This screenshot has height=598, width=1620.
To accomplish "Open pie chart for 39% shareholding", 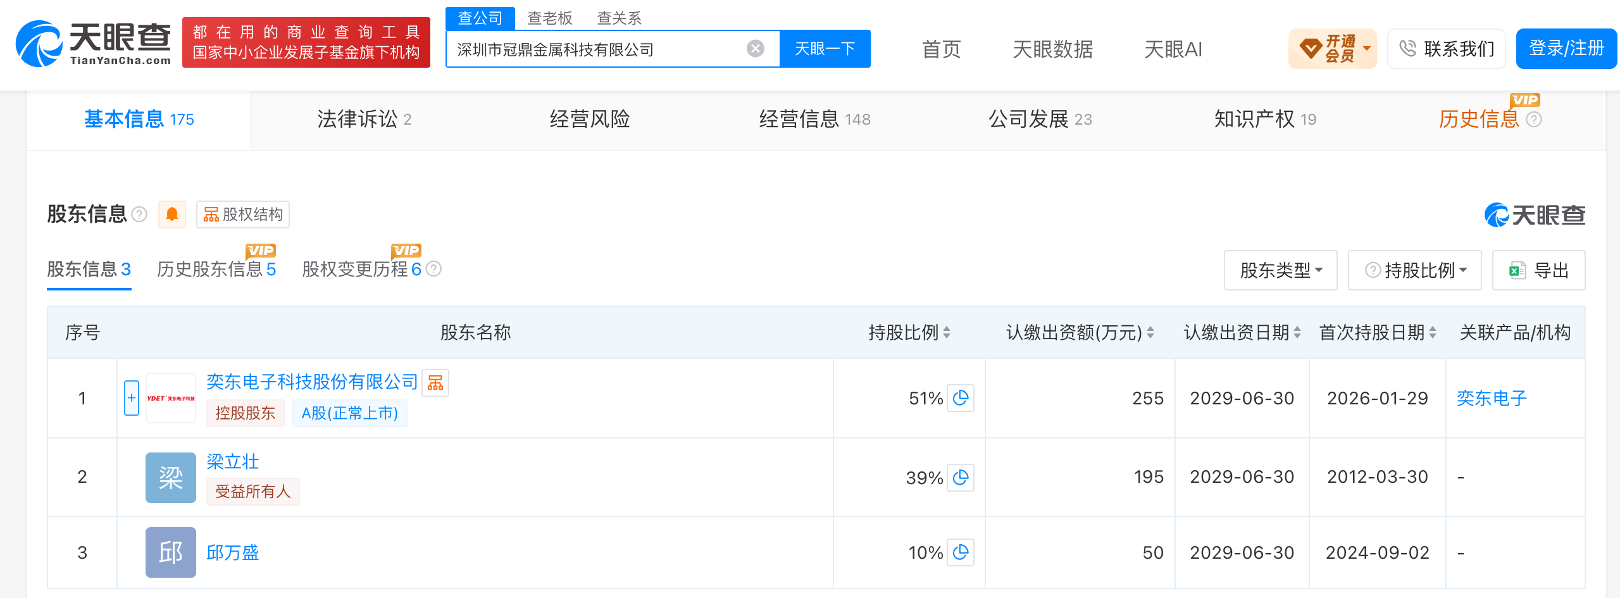I will tap(961, 477).
